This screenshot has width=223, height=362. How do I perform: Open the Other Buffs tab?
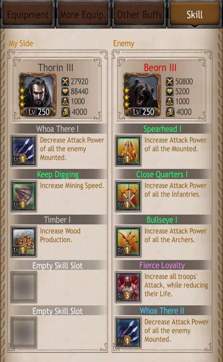pyautogui.click(x=139, y=14)
